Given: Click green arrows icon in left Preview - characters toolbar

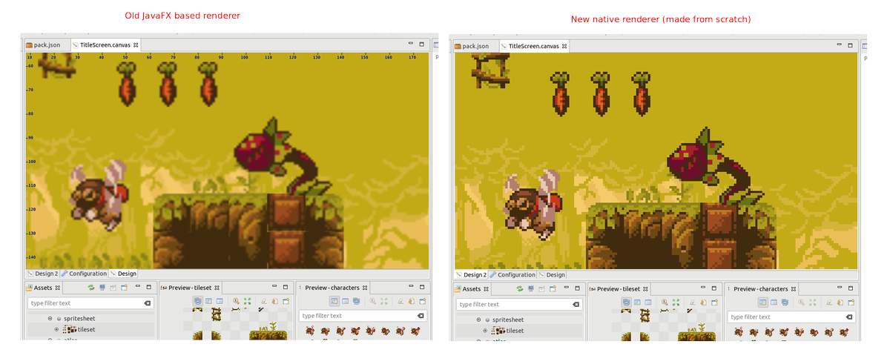Looking at the screenshot, I should [384, 301].
